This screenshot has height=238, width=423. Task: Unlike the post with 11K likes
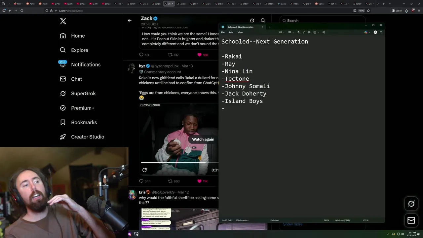tap(199, 181)
